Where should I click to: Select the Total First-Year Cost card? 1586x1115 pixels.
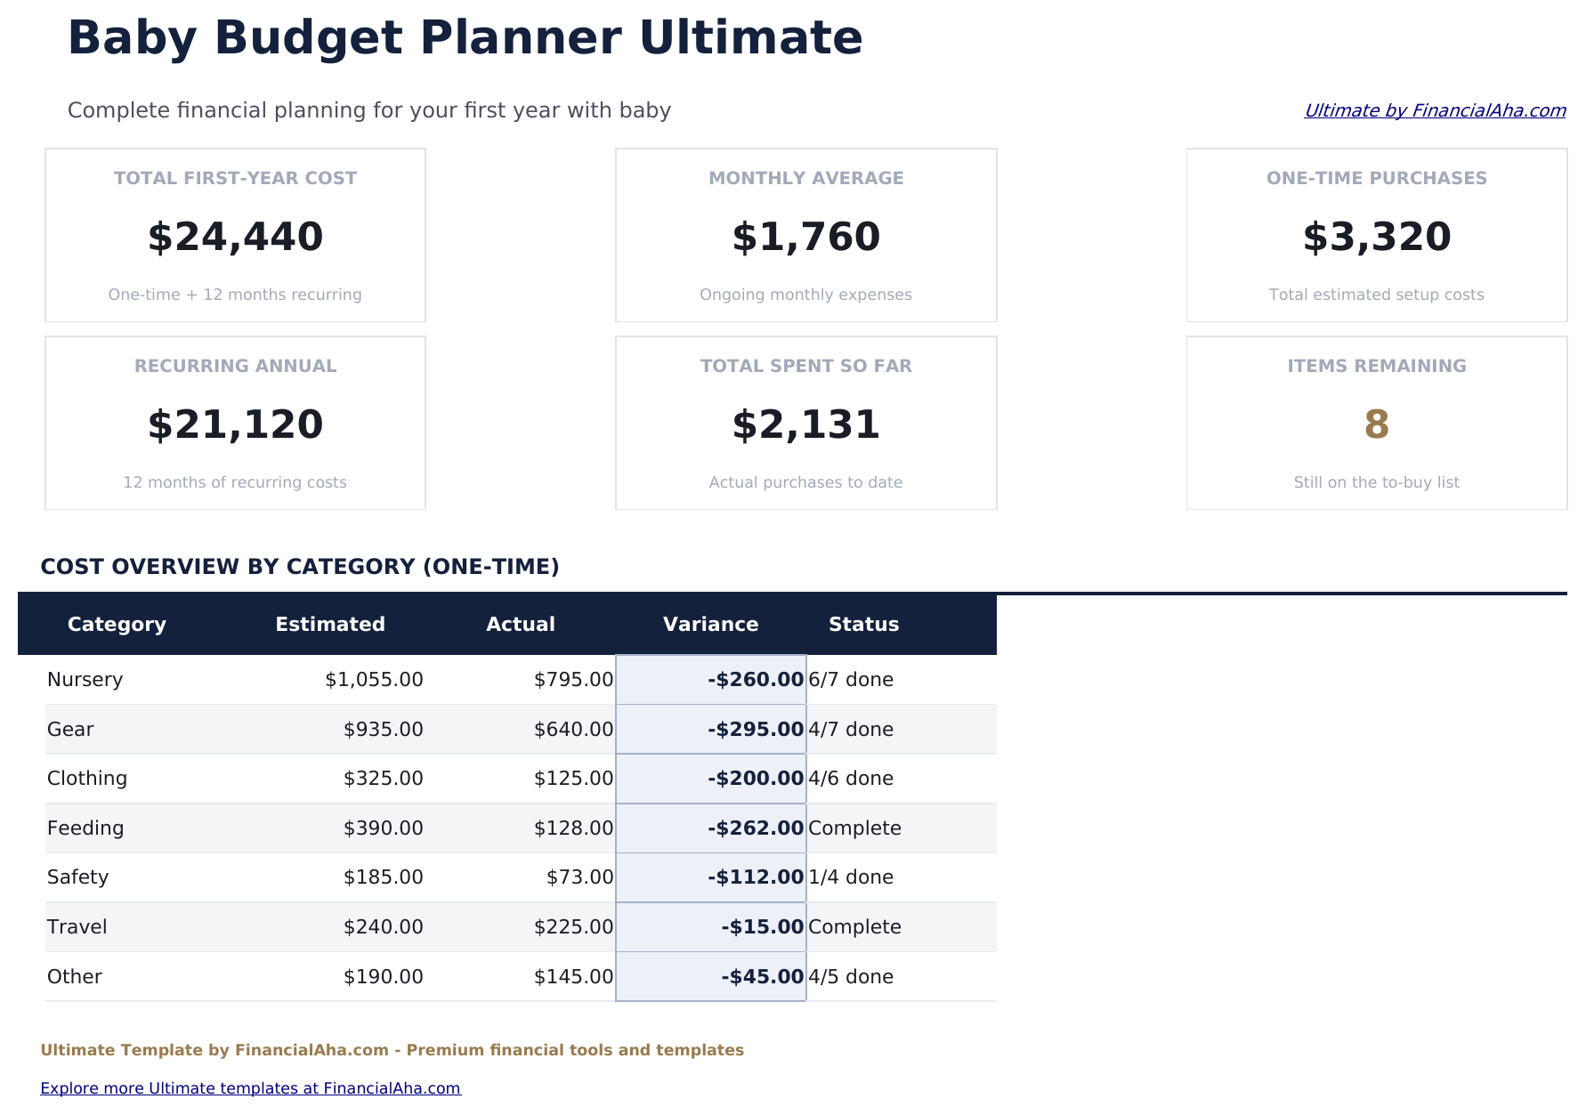(x=235, y=235)
